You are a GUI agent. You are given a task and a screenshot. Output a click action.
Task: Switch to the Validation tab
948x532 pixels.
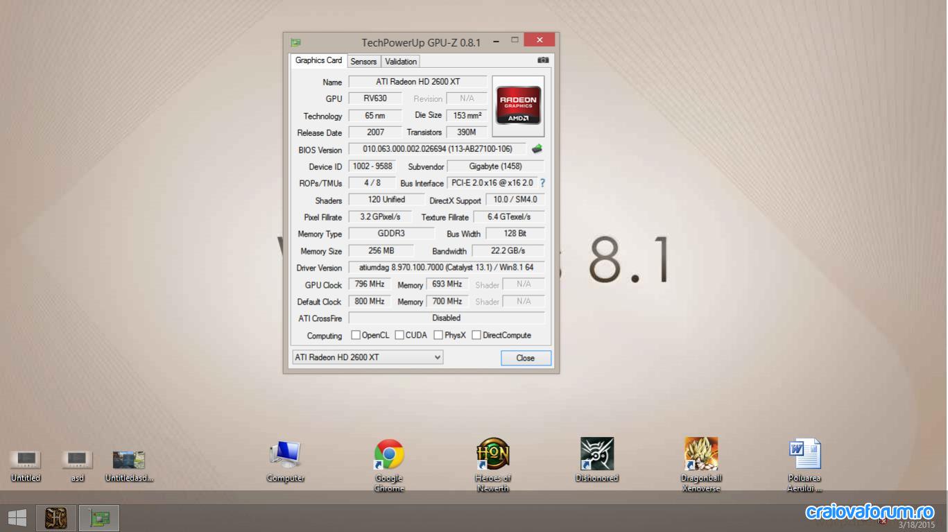pyautogui.click(x=401, y=62)
